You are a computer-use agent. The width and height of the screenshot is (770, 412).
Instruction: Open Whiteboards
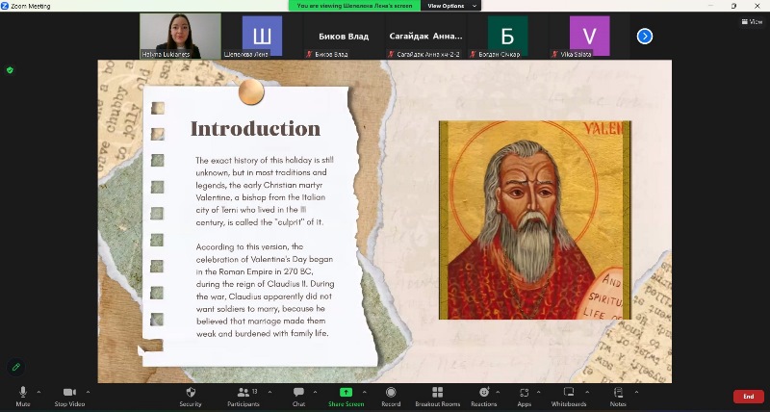[569, 397]
